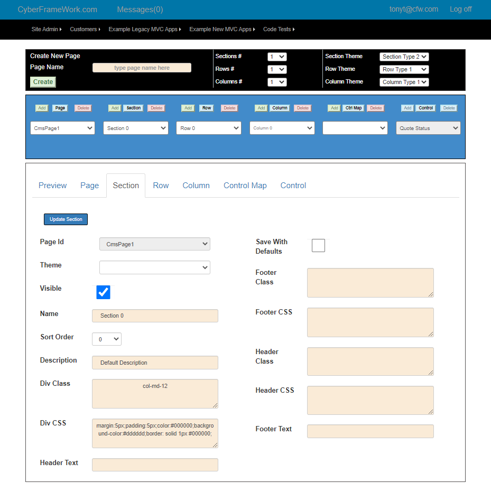The height and width of the screenshot is (491, 491).
Task: Enable Save With Defaults
Action: 318,245
